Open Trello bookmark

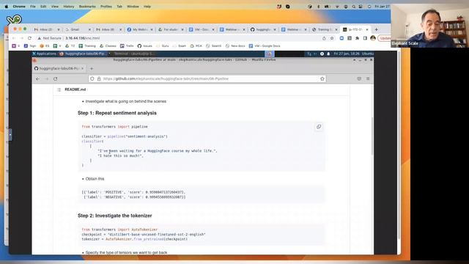pos(127,45)
